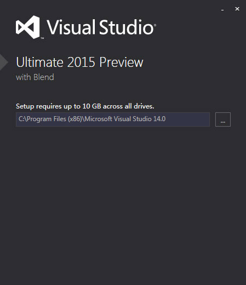This screenshot has width=246, height=285.
Task: Click the 'Ultimate 2015 Preview' heading
Action: [x=79, y=62]
